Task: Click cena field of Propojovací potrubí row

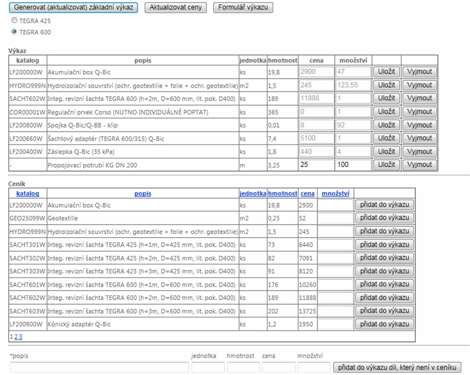Action: 315,165
